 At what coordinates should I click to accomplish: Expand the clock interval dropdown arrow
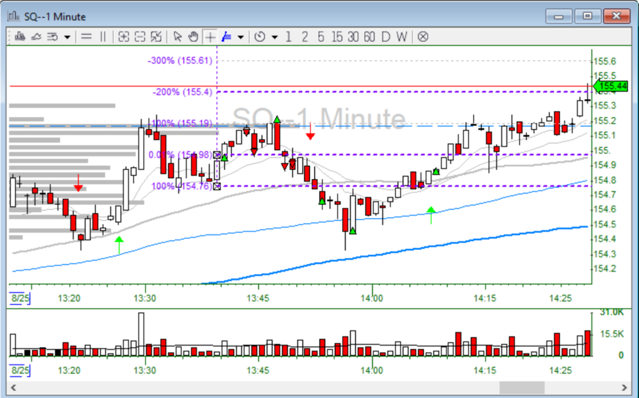tap(274, 37)
